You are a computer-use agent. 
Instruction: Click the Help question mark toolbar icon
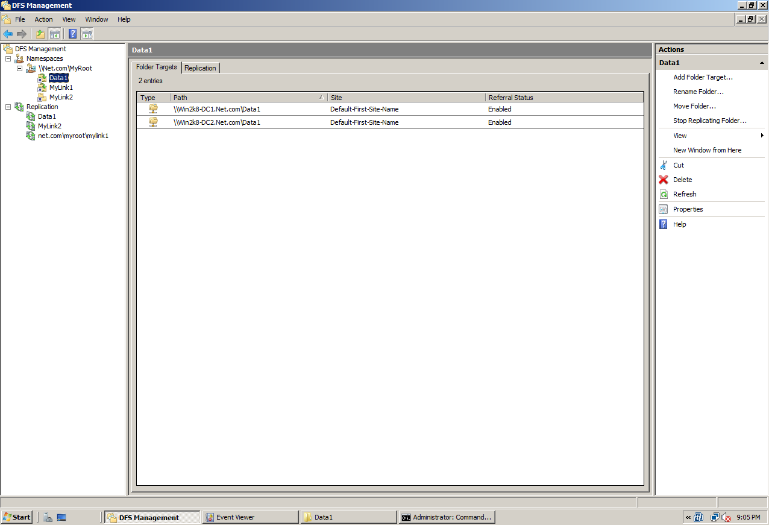[x=72, y=33]
